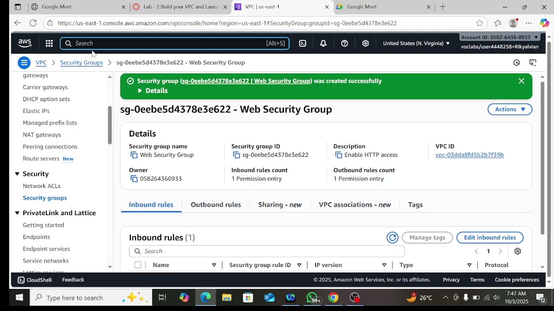This screenshot has width=554, height=311.
Task: Dismiss the green success banner
Action: [x=521, y=81]
